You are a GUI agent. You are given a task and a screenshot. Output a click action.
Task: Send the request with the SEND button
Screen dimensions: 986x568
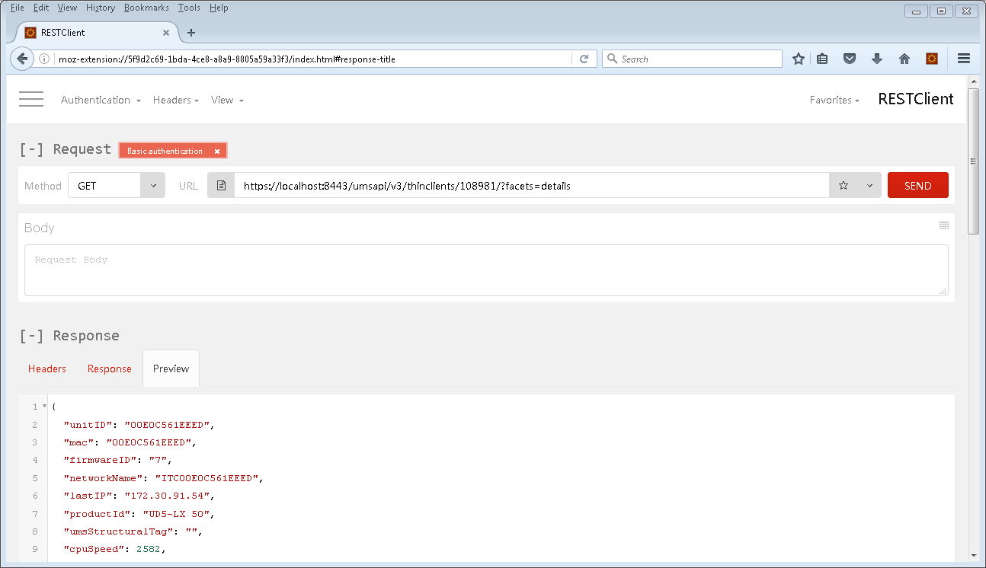tap(917, 185)
